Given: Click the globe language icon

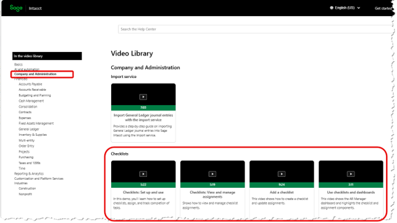Looking at the screenshot, I should point(332,8).
